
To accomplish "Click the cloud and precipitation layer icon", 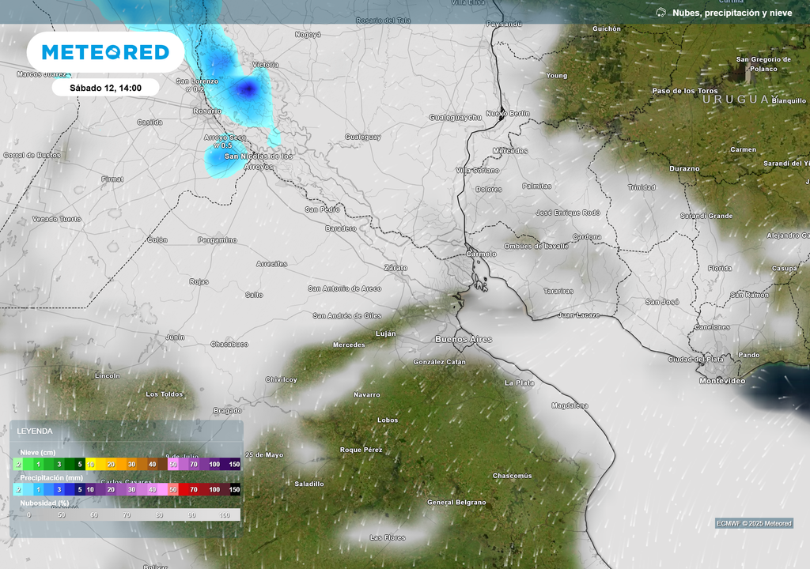I will click(661, 13).
